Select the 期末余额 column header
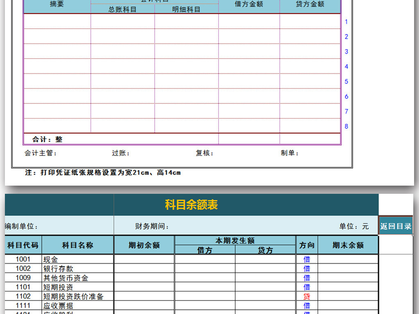 pos(348,245)
